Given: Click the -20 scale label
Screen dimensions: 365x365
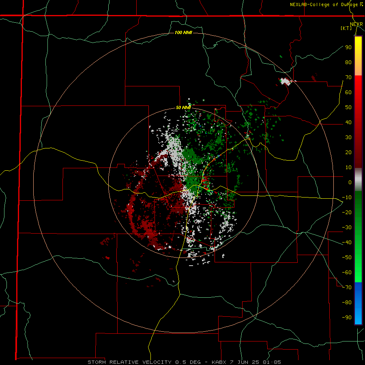Looking at the screenshot, I should pyautogui.click(x=347, y=213).
